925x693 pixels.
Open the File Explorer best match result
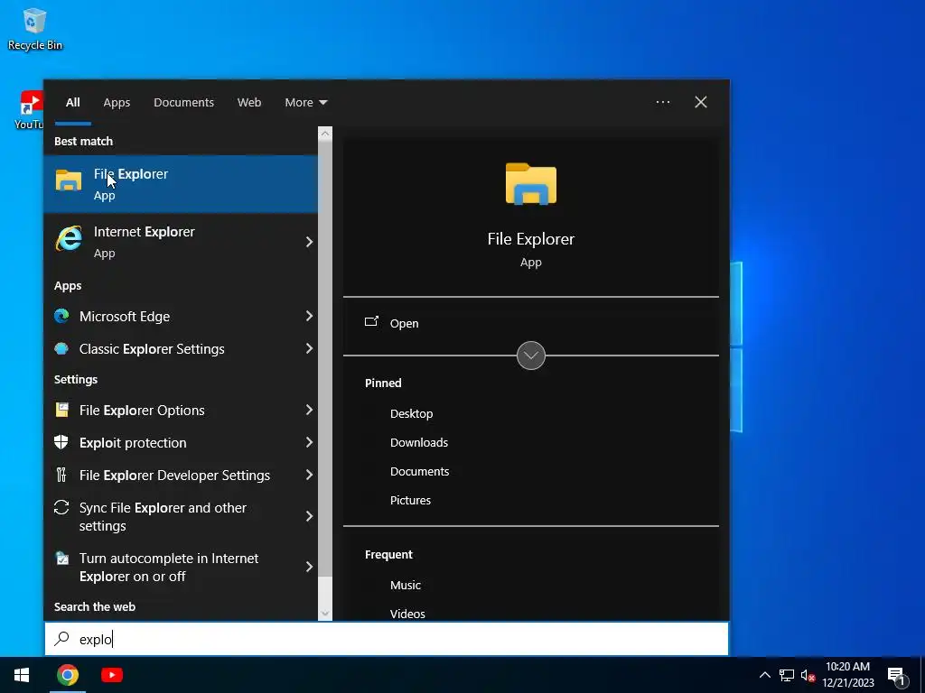tap(181, 184)
